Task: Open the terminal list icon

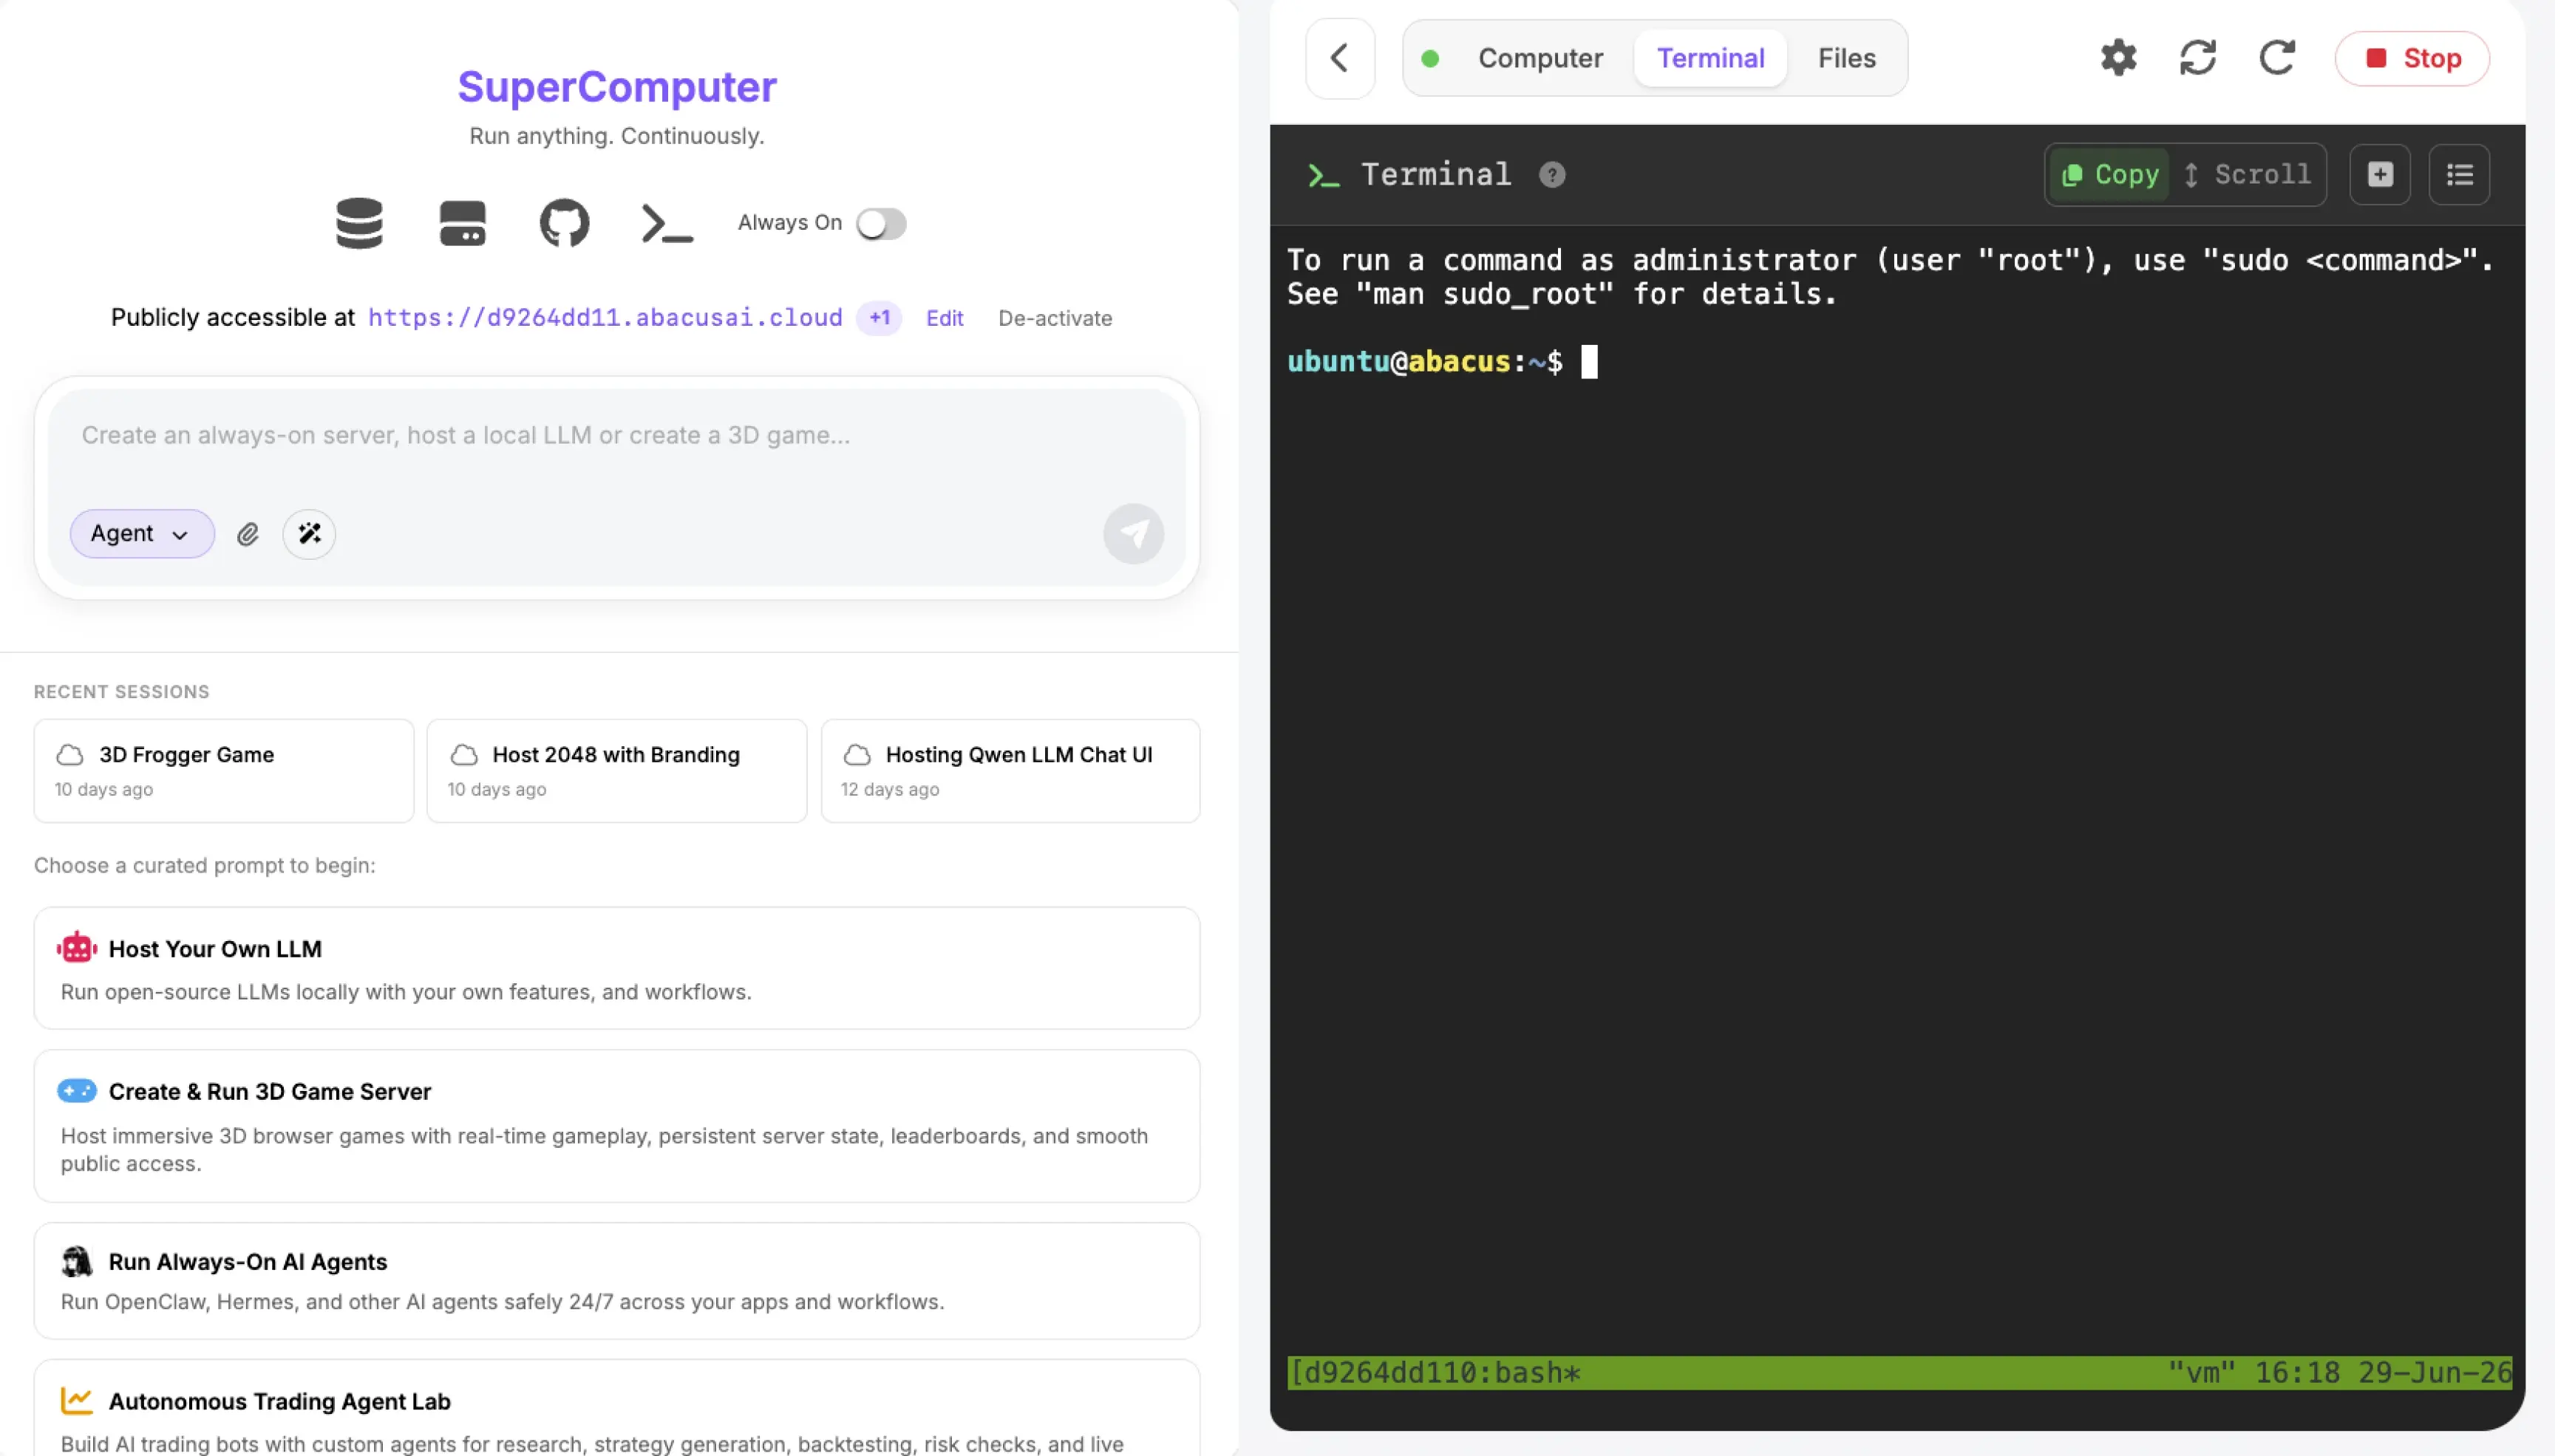Action: click(2460, 175)
